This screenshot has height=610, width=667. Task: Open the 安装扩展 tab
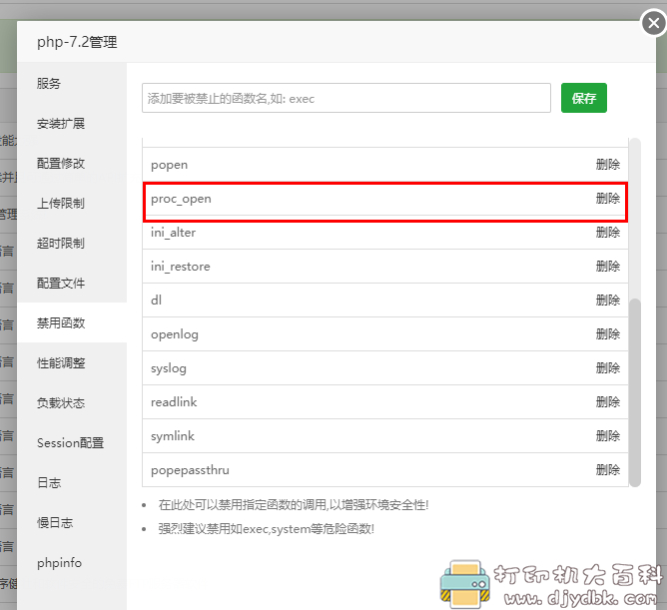tap(60, 124)
